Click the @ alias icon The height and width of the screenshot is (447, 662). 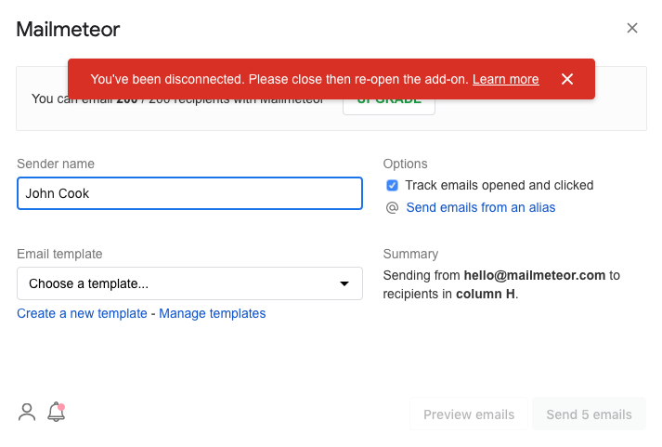coord(392,207)
